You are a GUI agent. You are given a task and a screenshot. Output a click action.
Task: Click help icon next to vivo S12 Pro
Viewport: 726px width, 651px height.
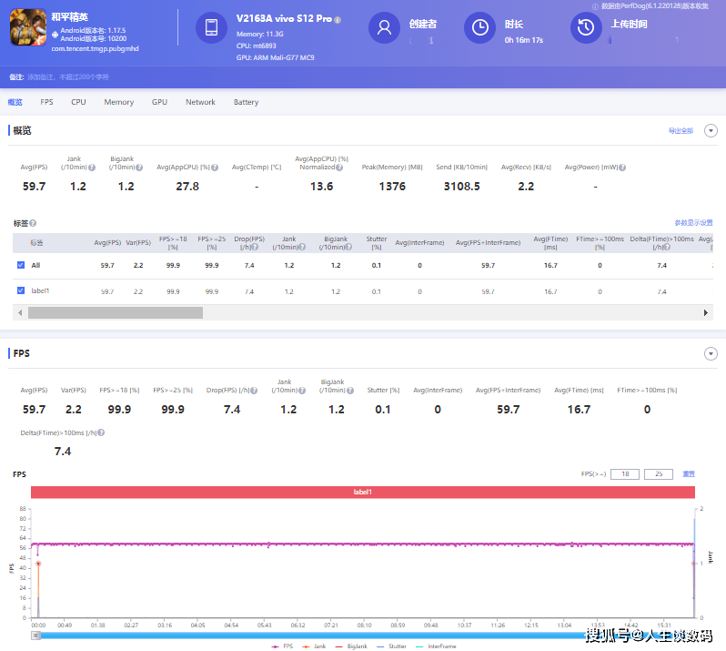338,19
